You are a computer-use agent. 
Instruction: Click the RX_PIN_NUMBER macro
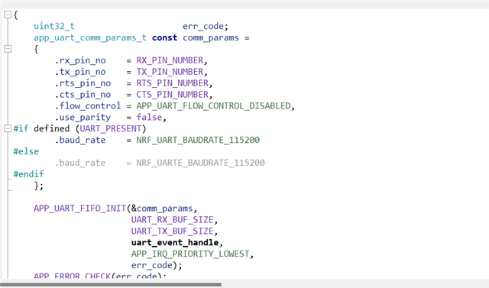[170, 60]
